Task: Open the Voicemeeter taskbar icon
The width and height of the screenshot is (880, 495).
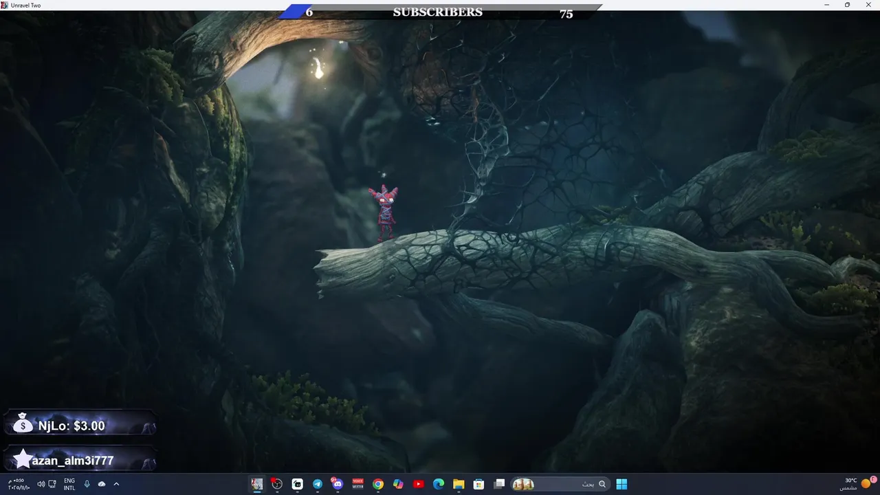Action: pyautogui.click(x=357, y=484)
